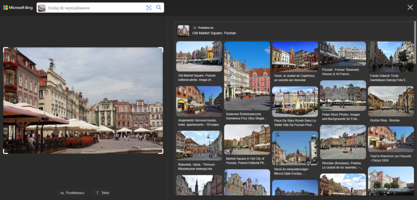Click the top-left crop handle of the image
Screen dimensions: 417x200
pos(5,49)
